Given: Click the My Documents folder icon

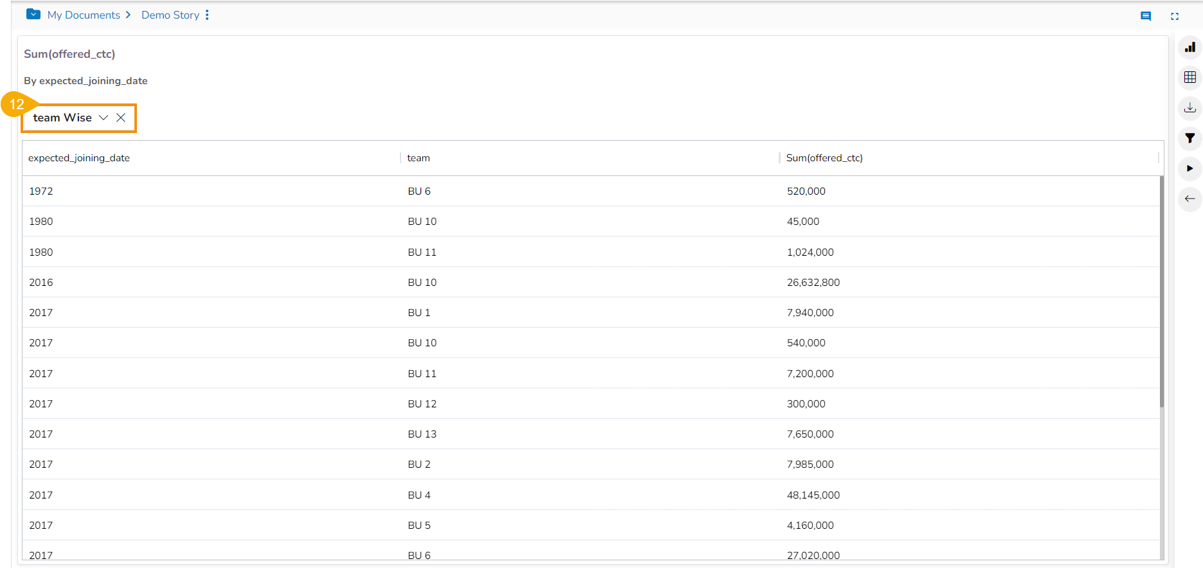Looking at the screenshot, I should [33, 14].
